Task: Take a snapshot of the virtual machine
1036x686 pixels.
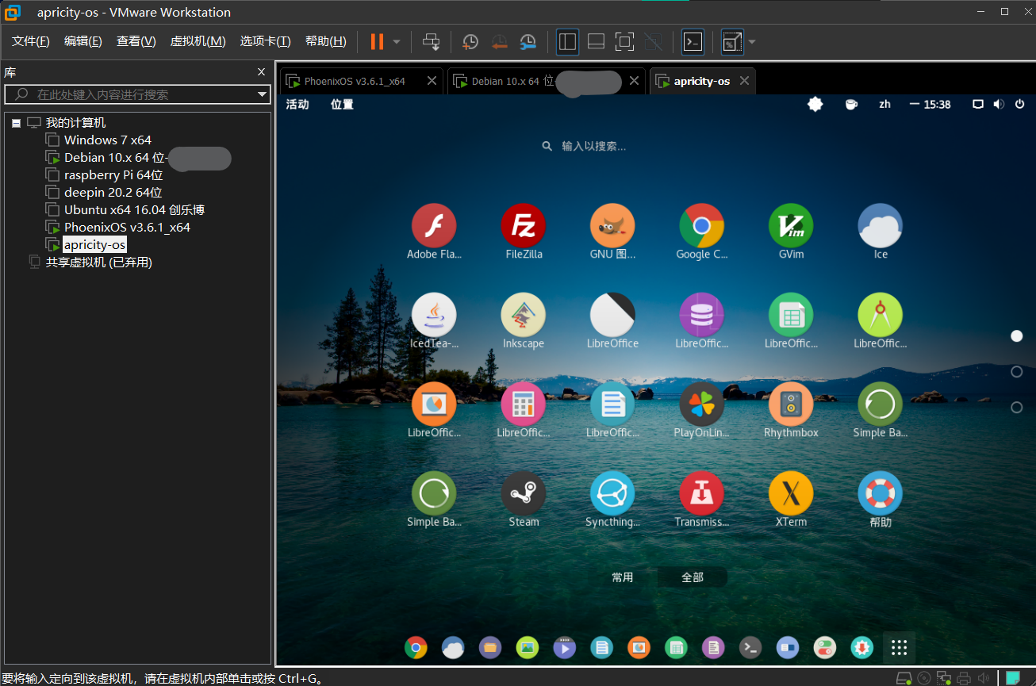Action: [x=470, y=42]
